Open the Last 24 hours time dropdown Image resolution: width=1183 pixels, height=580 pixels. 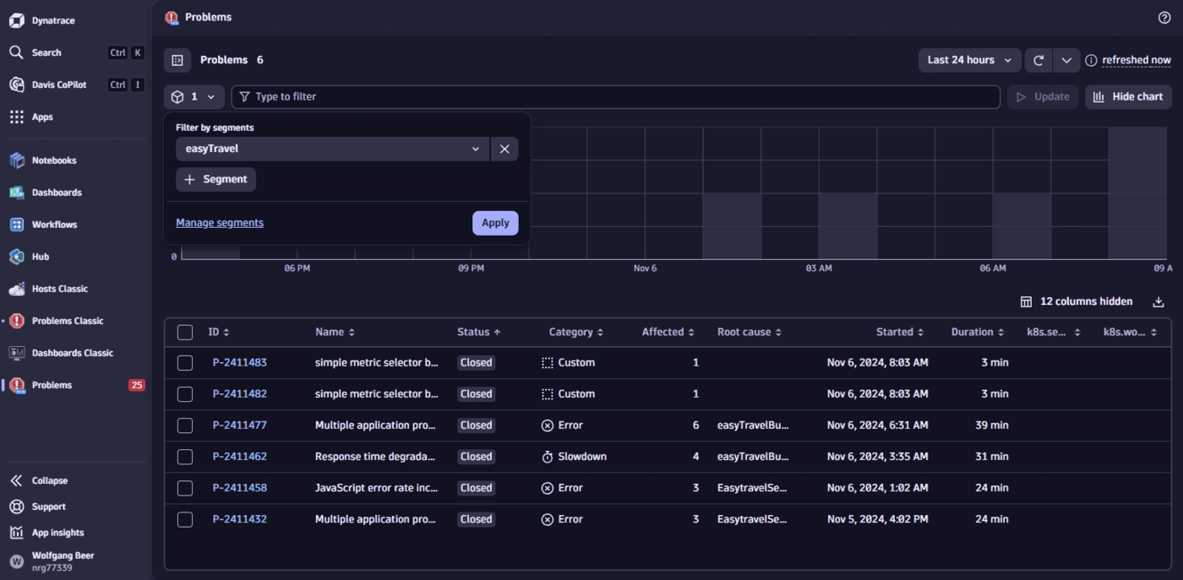coord(969,60)
